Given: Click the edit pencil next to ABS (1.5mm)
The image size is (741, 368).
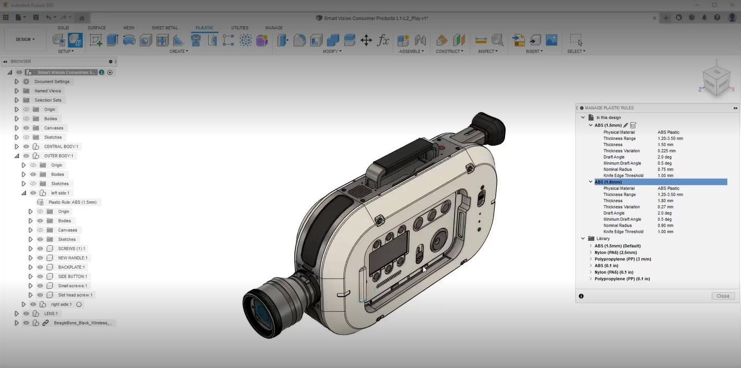Looking at the screenshot, I should coord(626,125).
